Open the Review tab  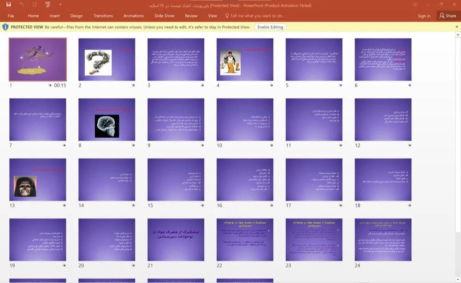click(191, 16)
